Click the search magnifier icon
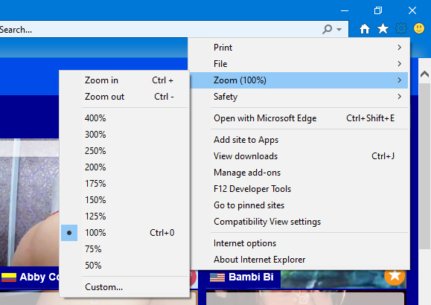Screen dimensions: 431x305 327,29
